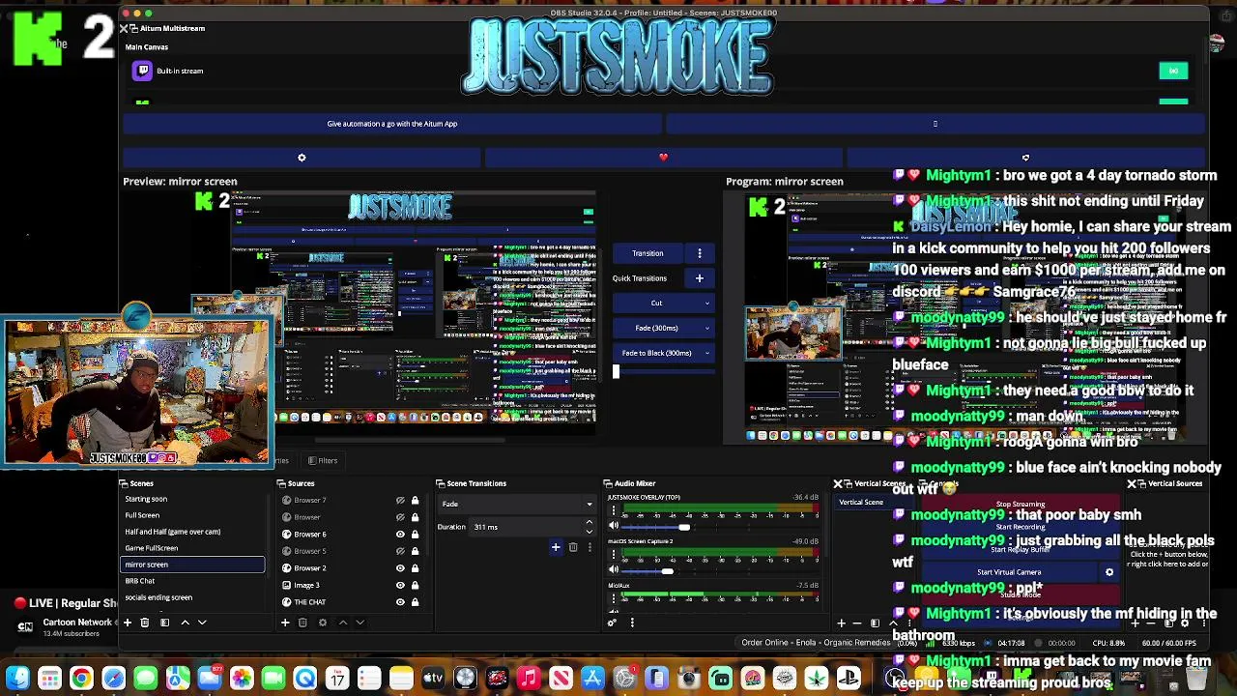Expand Cut quick transition dropdown arrow
This screenshot has width=1237, height=696.
coord(706,304)
